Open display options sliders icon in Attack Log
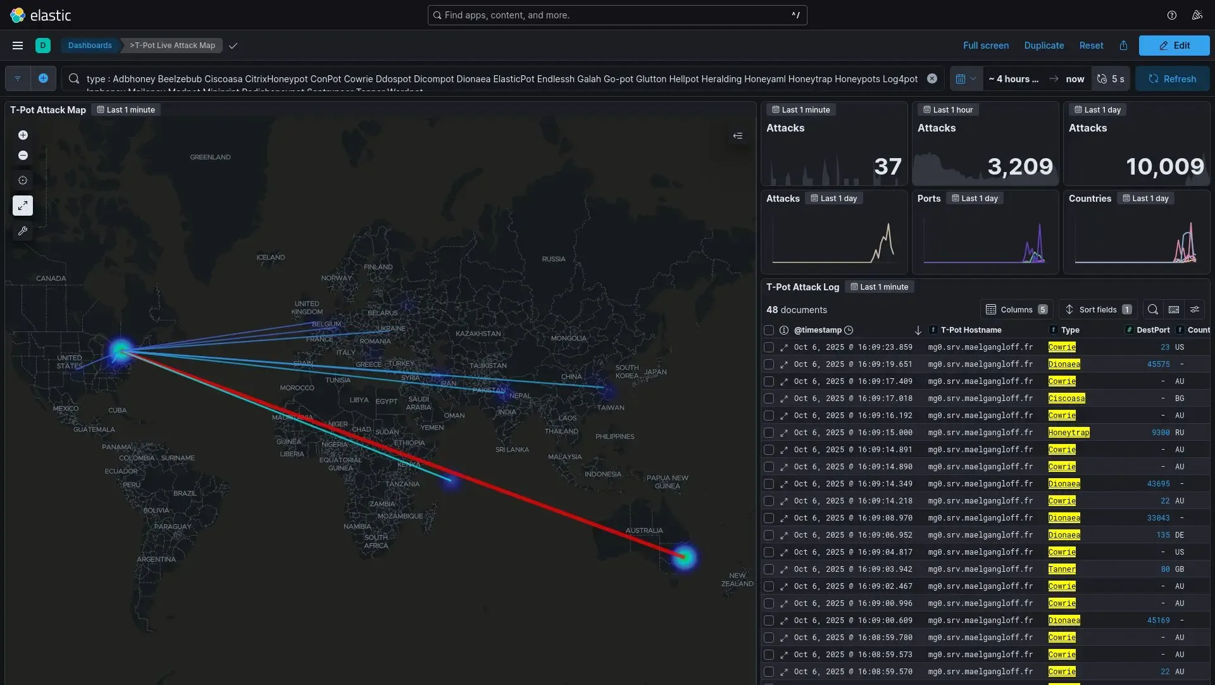1215x685 pixels. pyautogui.click(x=1195, y=309)
